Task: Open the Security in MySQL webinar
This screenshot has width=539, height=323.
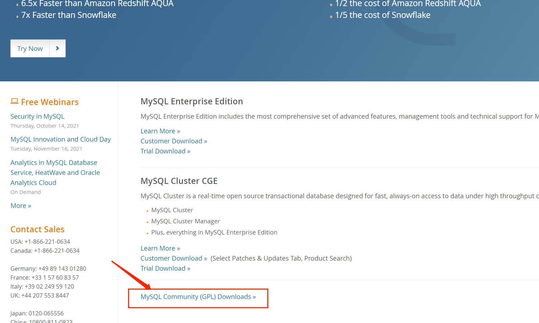Action: [37, 117]
